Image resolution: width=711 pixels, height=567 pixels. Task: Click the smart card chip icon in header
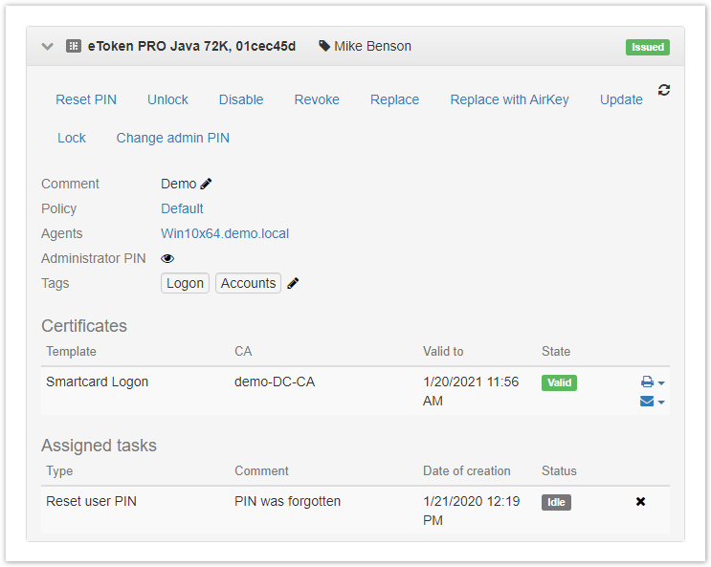tap(73, 46)
